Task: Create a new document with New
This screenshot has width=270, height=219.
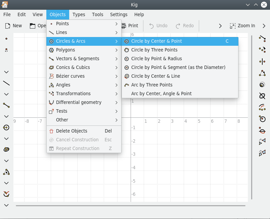Action: point(13,26)
